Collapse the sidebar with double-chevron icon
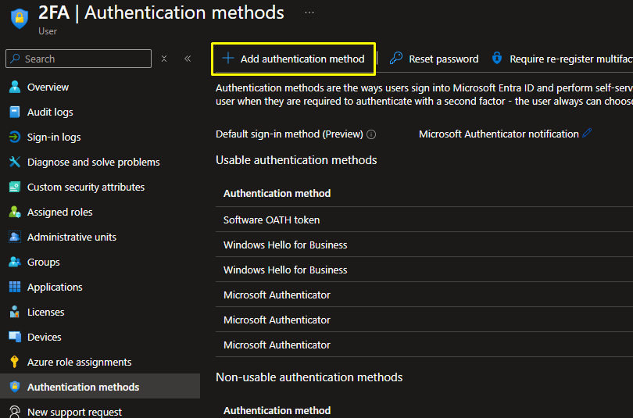Image resolution: width=633 pixels, height=418 pixels. [x=188, y=59]
